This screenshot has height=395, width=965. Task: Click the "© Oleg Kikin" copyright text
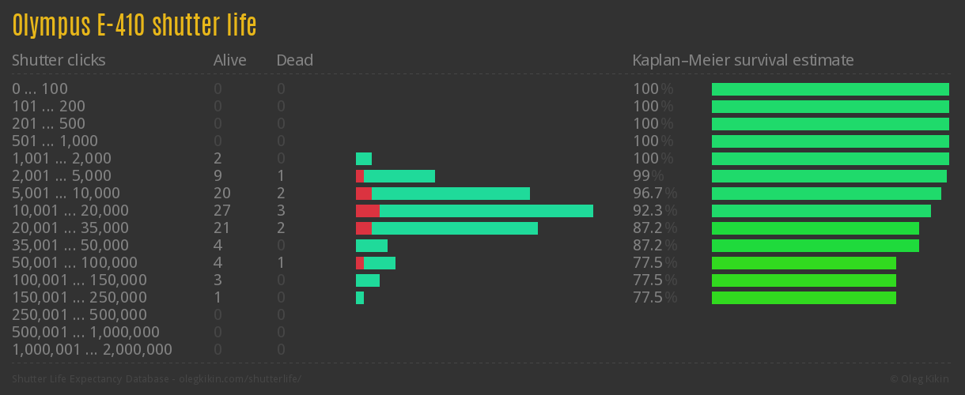pos(921,379)
